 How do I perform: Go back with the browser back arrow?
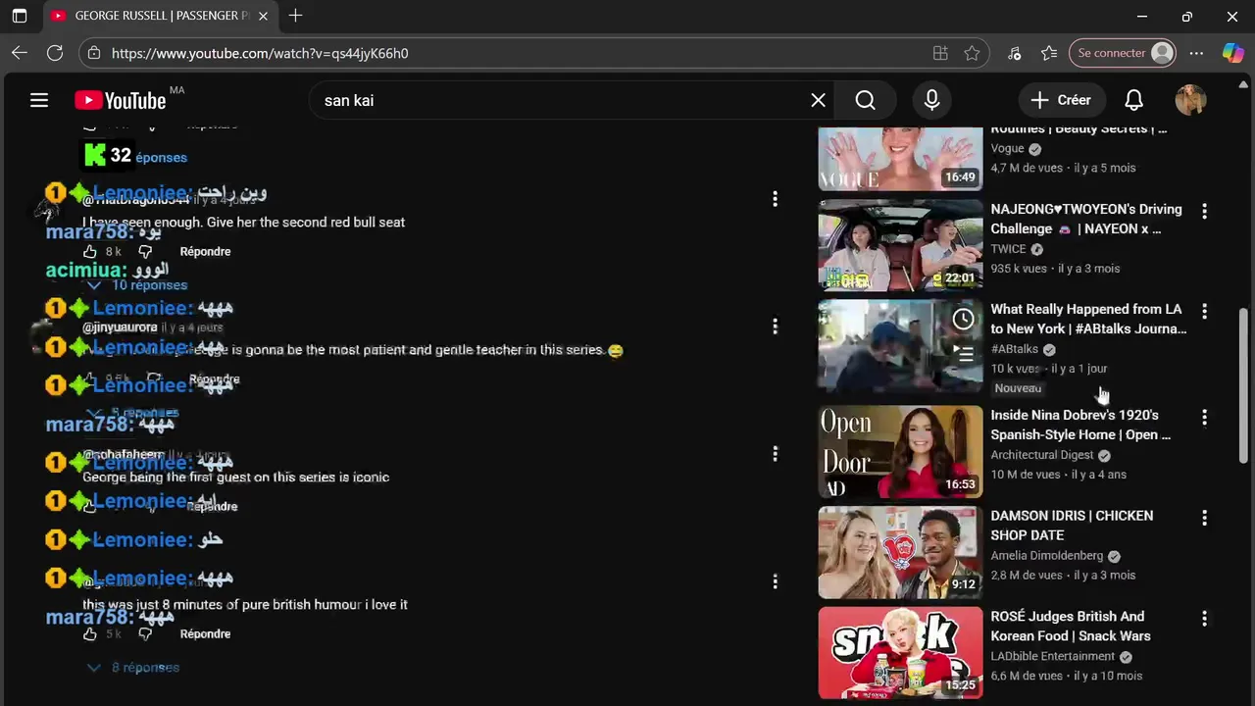[x=20, y=53]
